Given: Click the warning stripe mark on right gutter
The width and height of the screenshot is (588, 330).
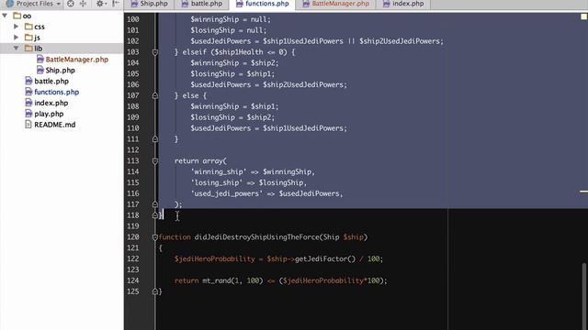Looking at the screenshot, I should [583, 192].
